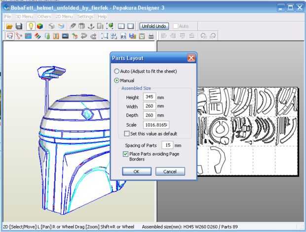Click the rotate right icon
306x232 pixels.
pos(213,36)
